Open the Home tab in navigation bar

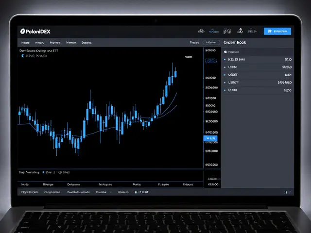[x=24, y=42]
